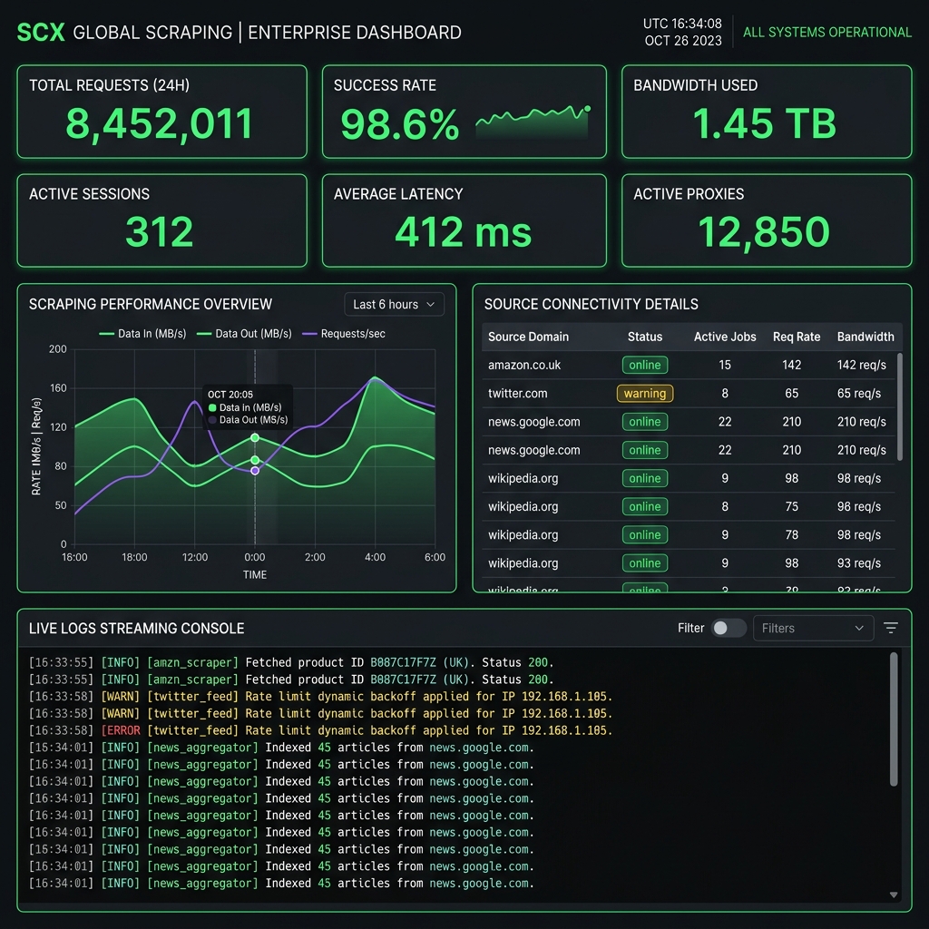This screenshot has height=929, width=929.
Task: Click the 96 req/s bandwidth cell
Action: [858, 506]
